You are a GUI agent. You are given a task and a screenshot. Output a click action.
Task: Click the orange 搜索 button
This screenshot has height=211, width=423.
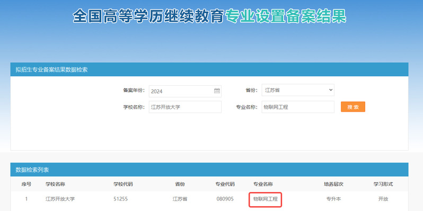(x=353, y=107)
